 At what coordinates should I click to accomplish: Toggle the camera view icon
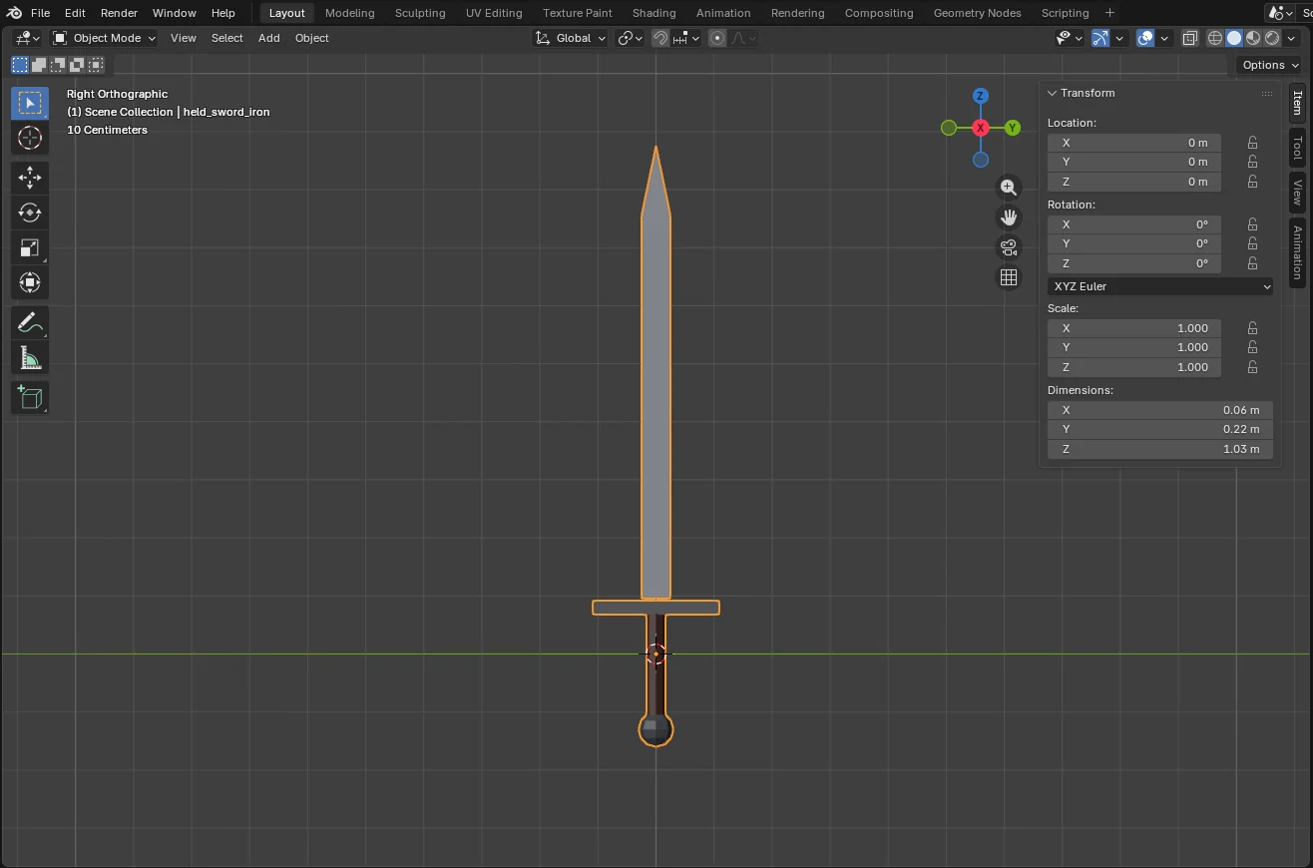(x=1009, y=247)
